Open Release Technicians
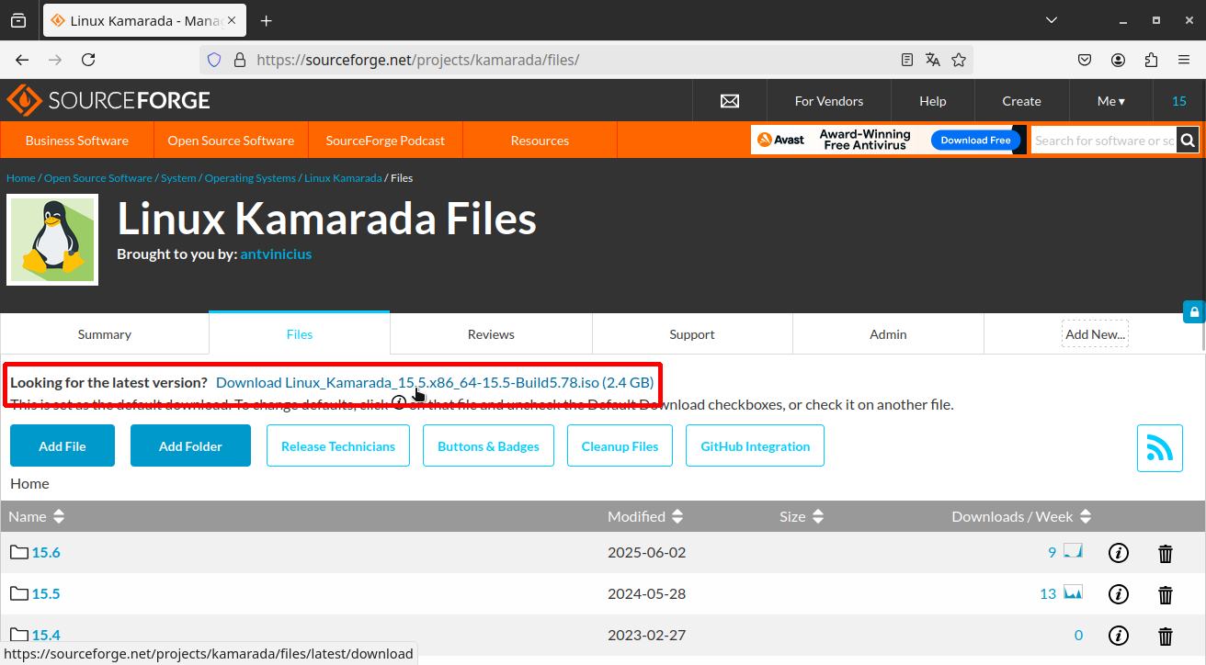Image resolution: width=1206 pixels, height=665 pixels. tap(338, 445)
